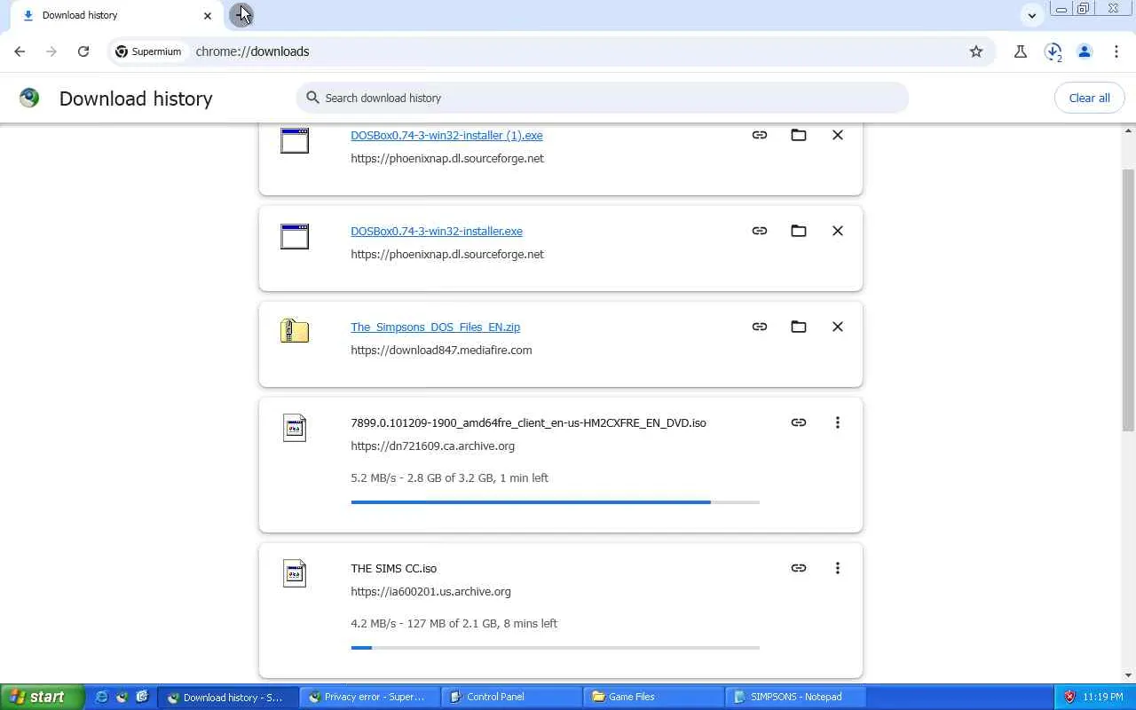The image size is (1136, 710).
Task: Open the downloads toolbar bubble
Action: [1053, 51]
